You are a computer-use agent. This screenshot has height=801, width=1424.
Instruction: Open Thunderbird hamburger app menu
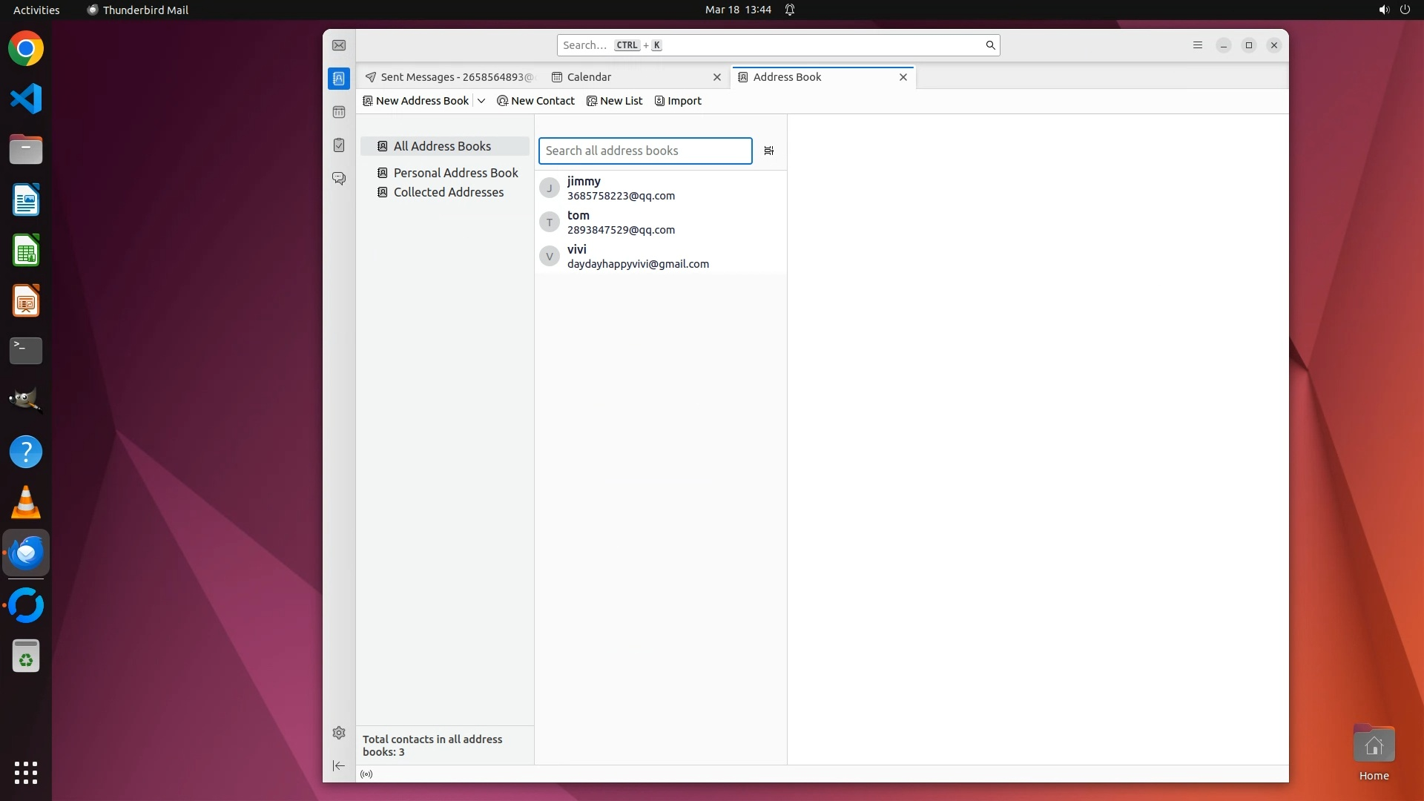pyautogui.click(x=1197, y=45)
